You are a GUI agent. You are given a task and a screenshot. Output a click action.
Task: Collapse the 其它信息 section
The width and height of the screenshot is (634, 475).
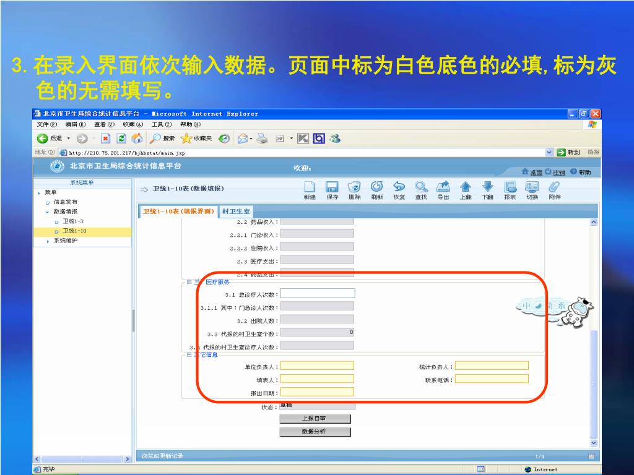(x=189, y=354)
